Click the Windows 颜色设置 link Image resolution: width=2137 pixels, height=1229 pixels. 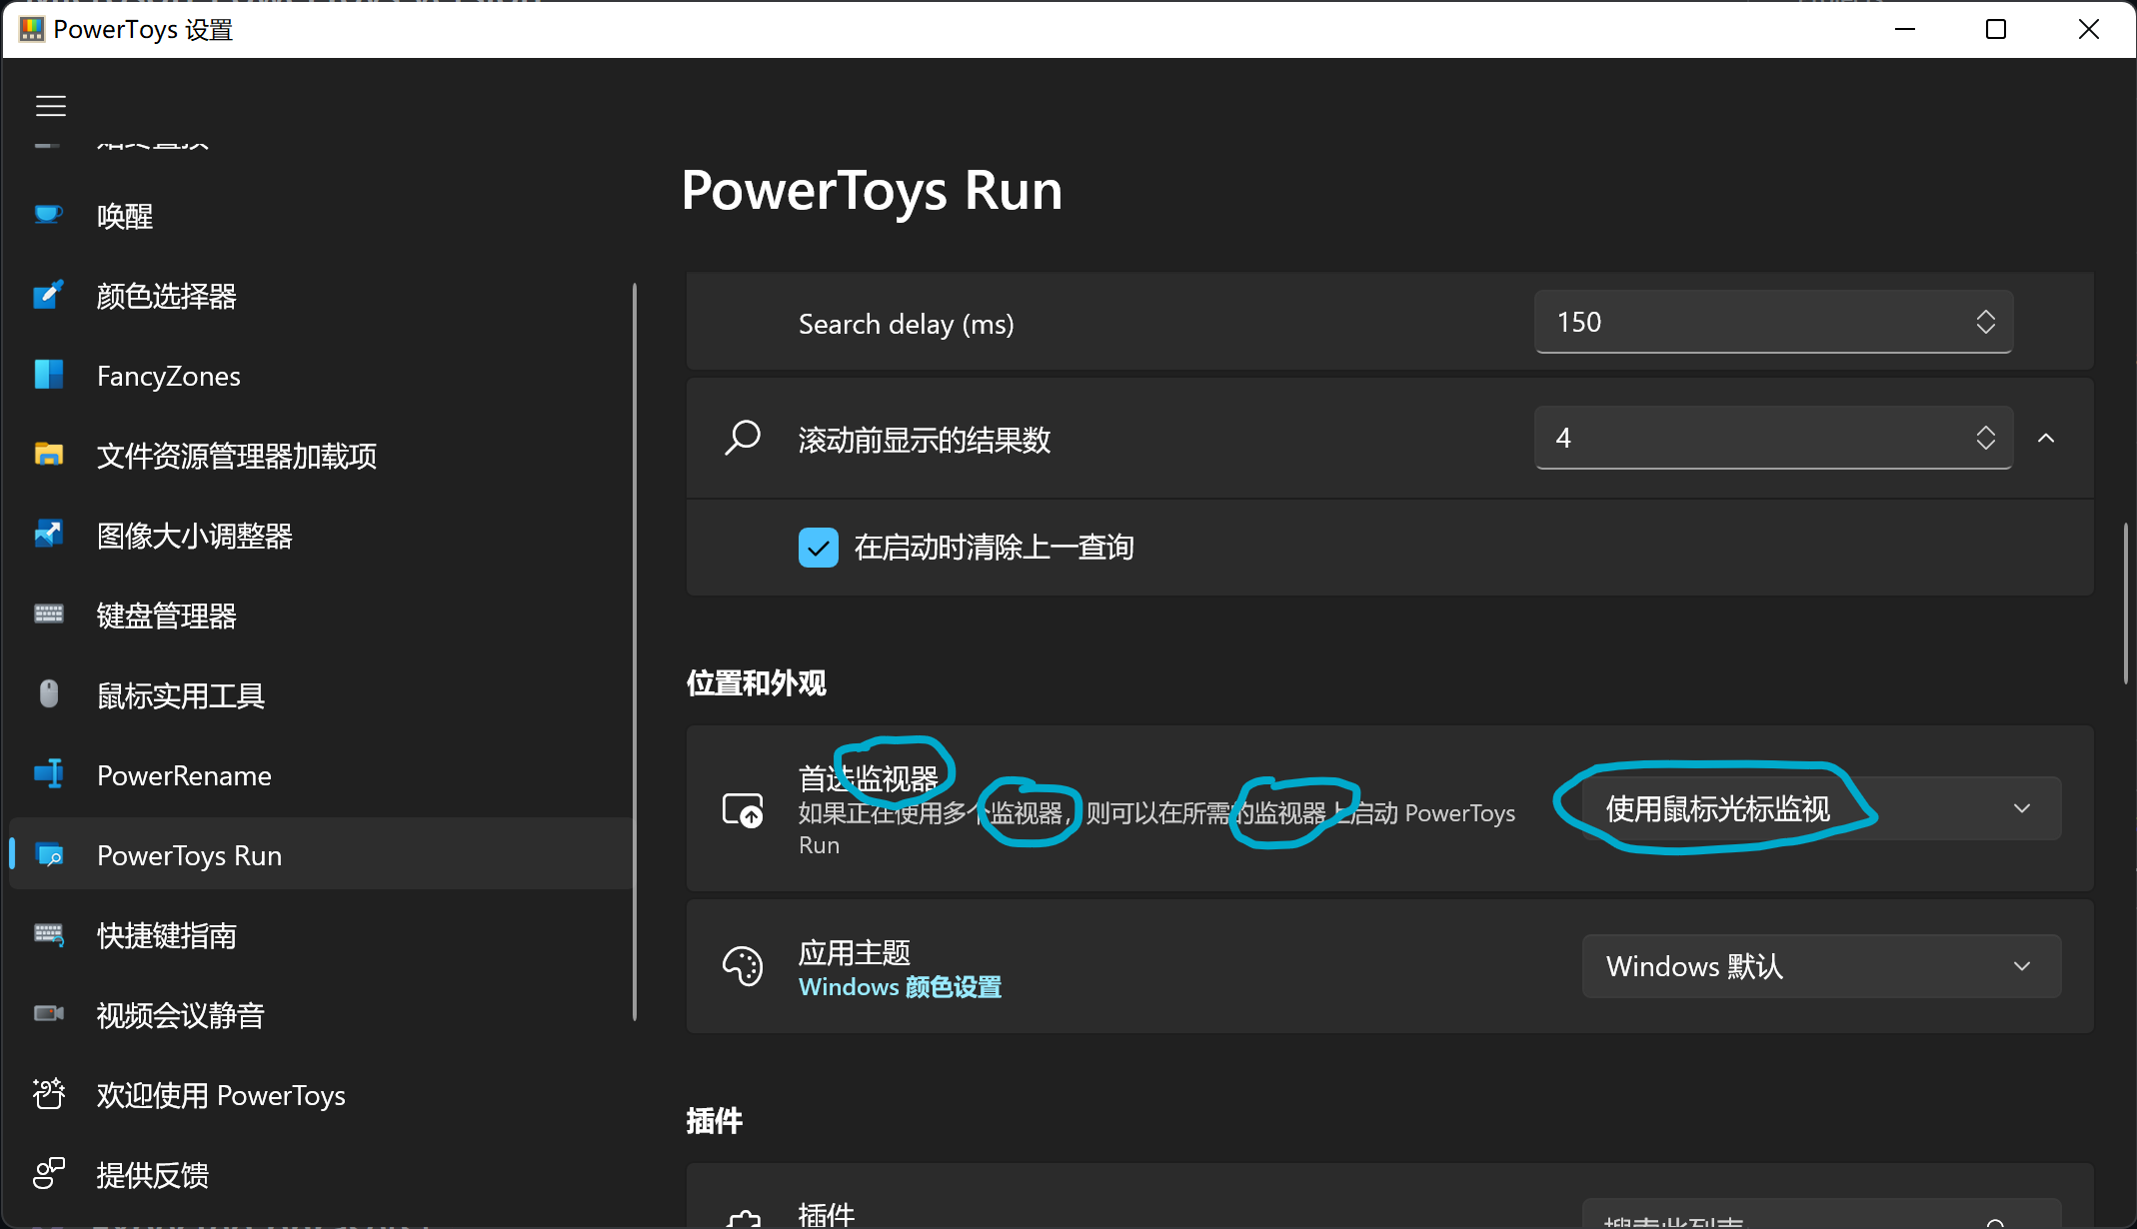coord(900,987)
